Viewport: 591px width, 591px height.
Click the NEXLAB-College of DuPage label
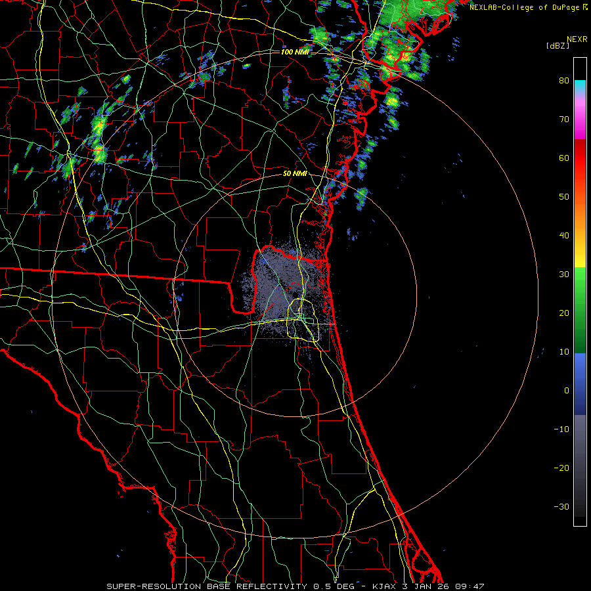click(x=524, y=7)
